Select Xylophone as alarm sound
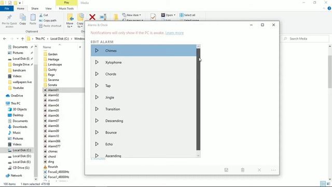The width and height of the screenshot is (332, 187). [144, 62]
